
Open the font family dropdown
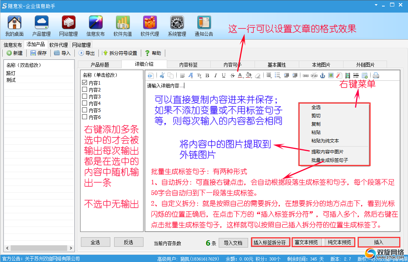click(x=191, y=75)
